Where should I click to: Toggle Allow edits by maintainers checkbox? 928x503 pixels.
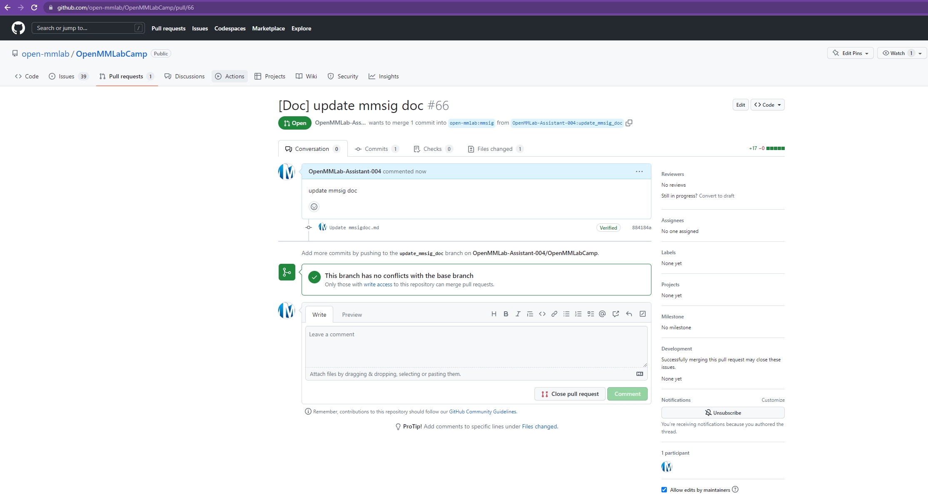(x=664, y=490)
